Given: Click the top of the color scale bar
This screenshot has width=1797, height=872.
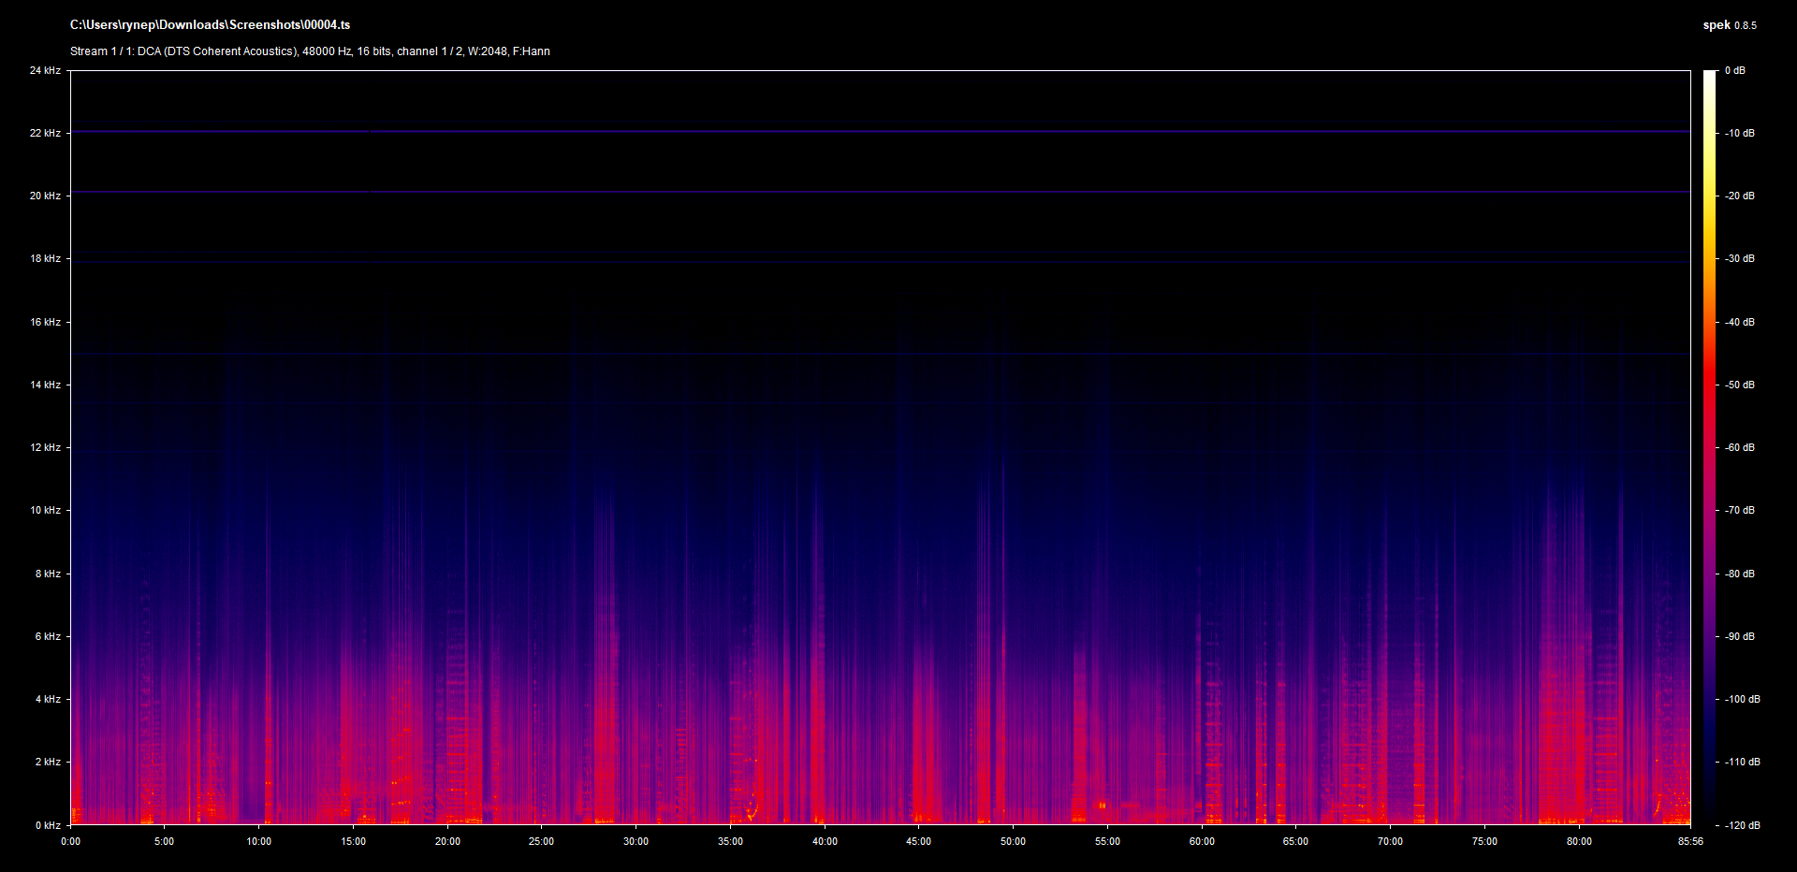Looking at the screenshot, I should point(1710,75).
